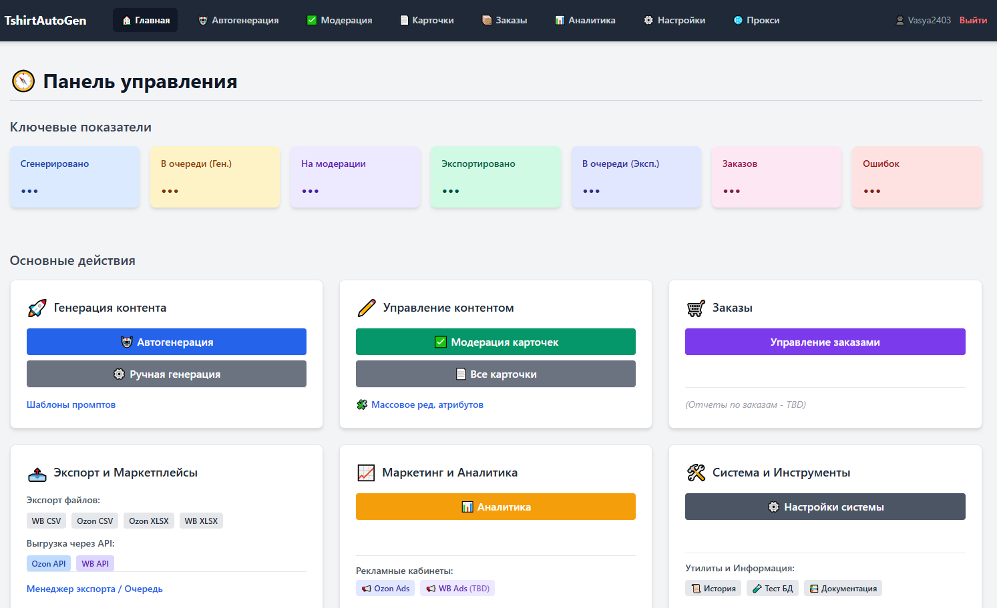Select the Ozon API export badge
The height and width of the screenshot is (608, 997).
pos(48,563)
